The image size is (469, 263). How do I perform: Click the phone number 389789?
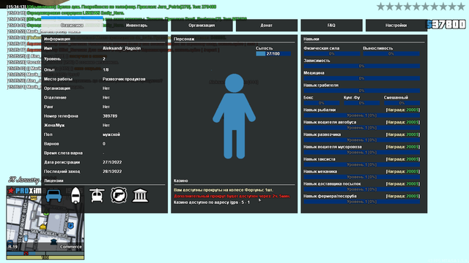pyautogui.click(x=110, y=116)
